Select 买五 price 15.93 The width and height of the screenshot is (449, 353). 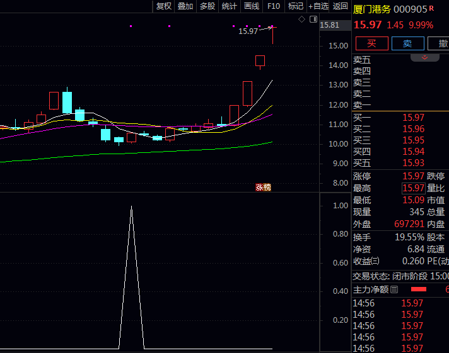pyautogui.click(x=413, y=163)
